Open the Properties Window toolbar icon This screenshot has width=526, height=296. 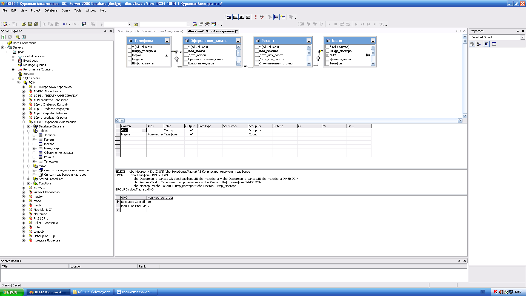pyautogui.click(x=201, y=24)
